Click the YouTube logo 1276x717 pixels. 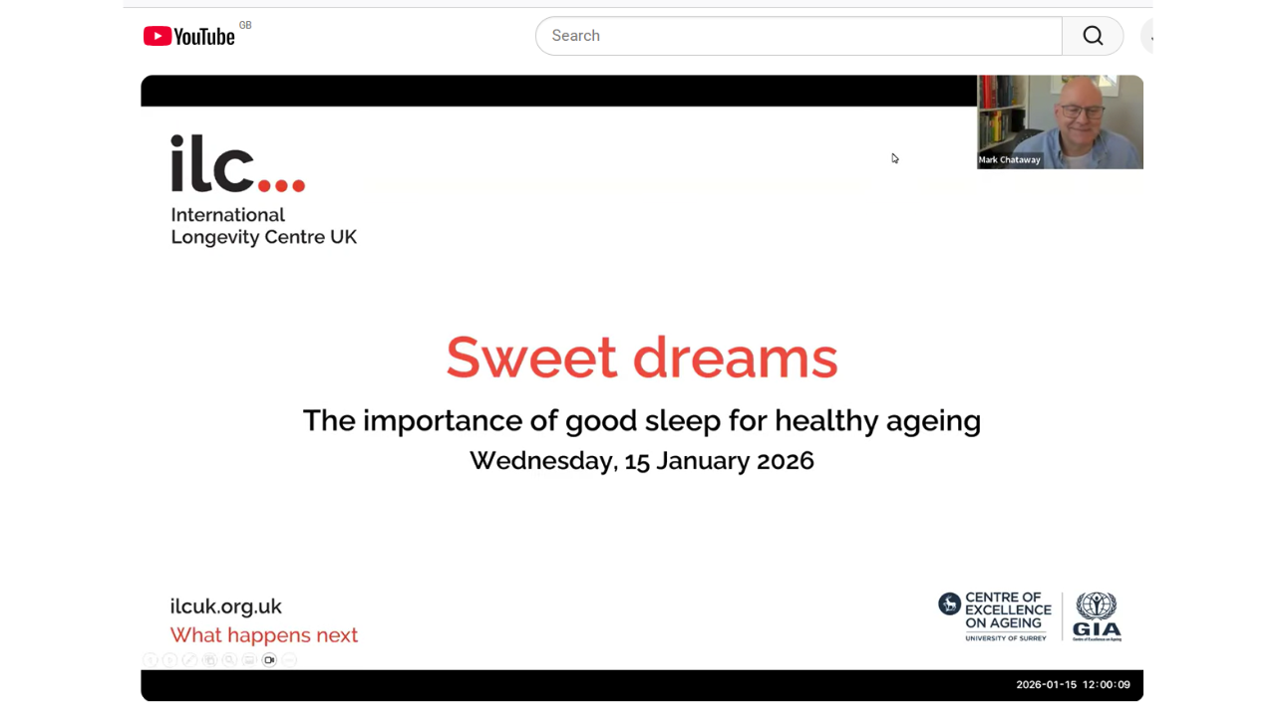click(x=188, y=36)
